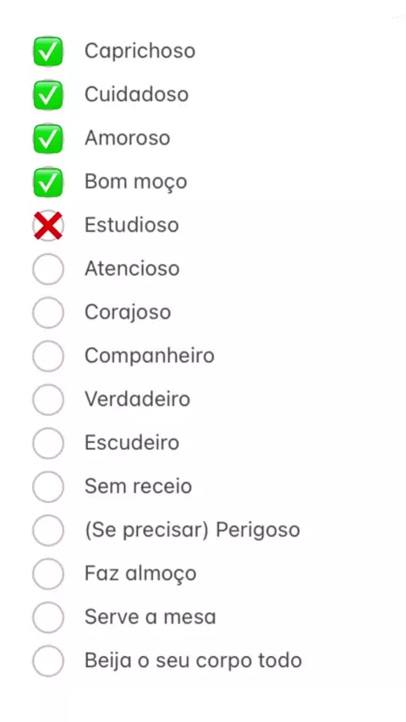The width and height of the screenshot is (406, 722).
Task: Tick the Companheiro circle
Action: point(48,356)
